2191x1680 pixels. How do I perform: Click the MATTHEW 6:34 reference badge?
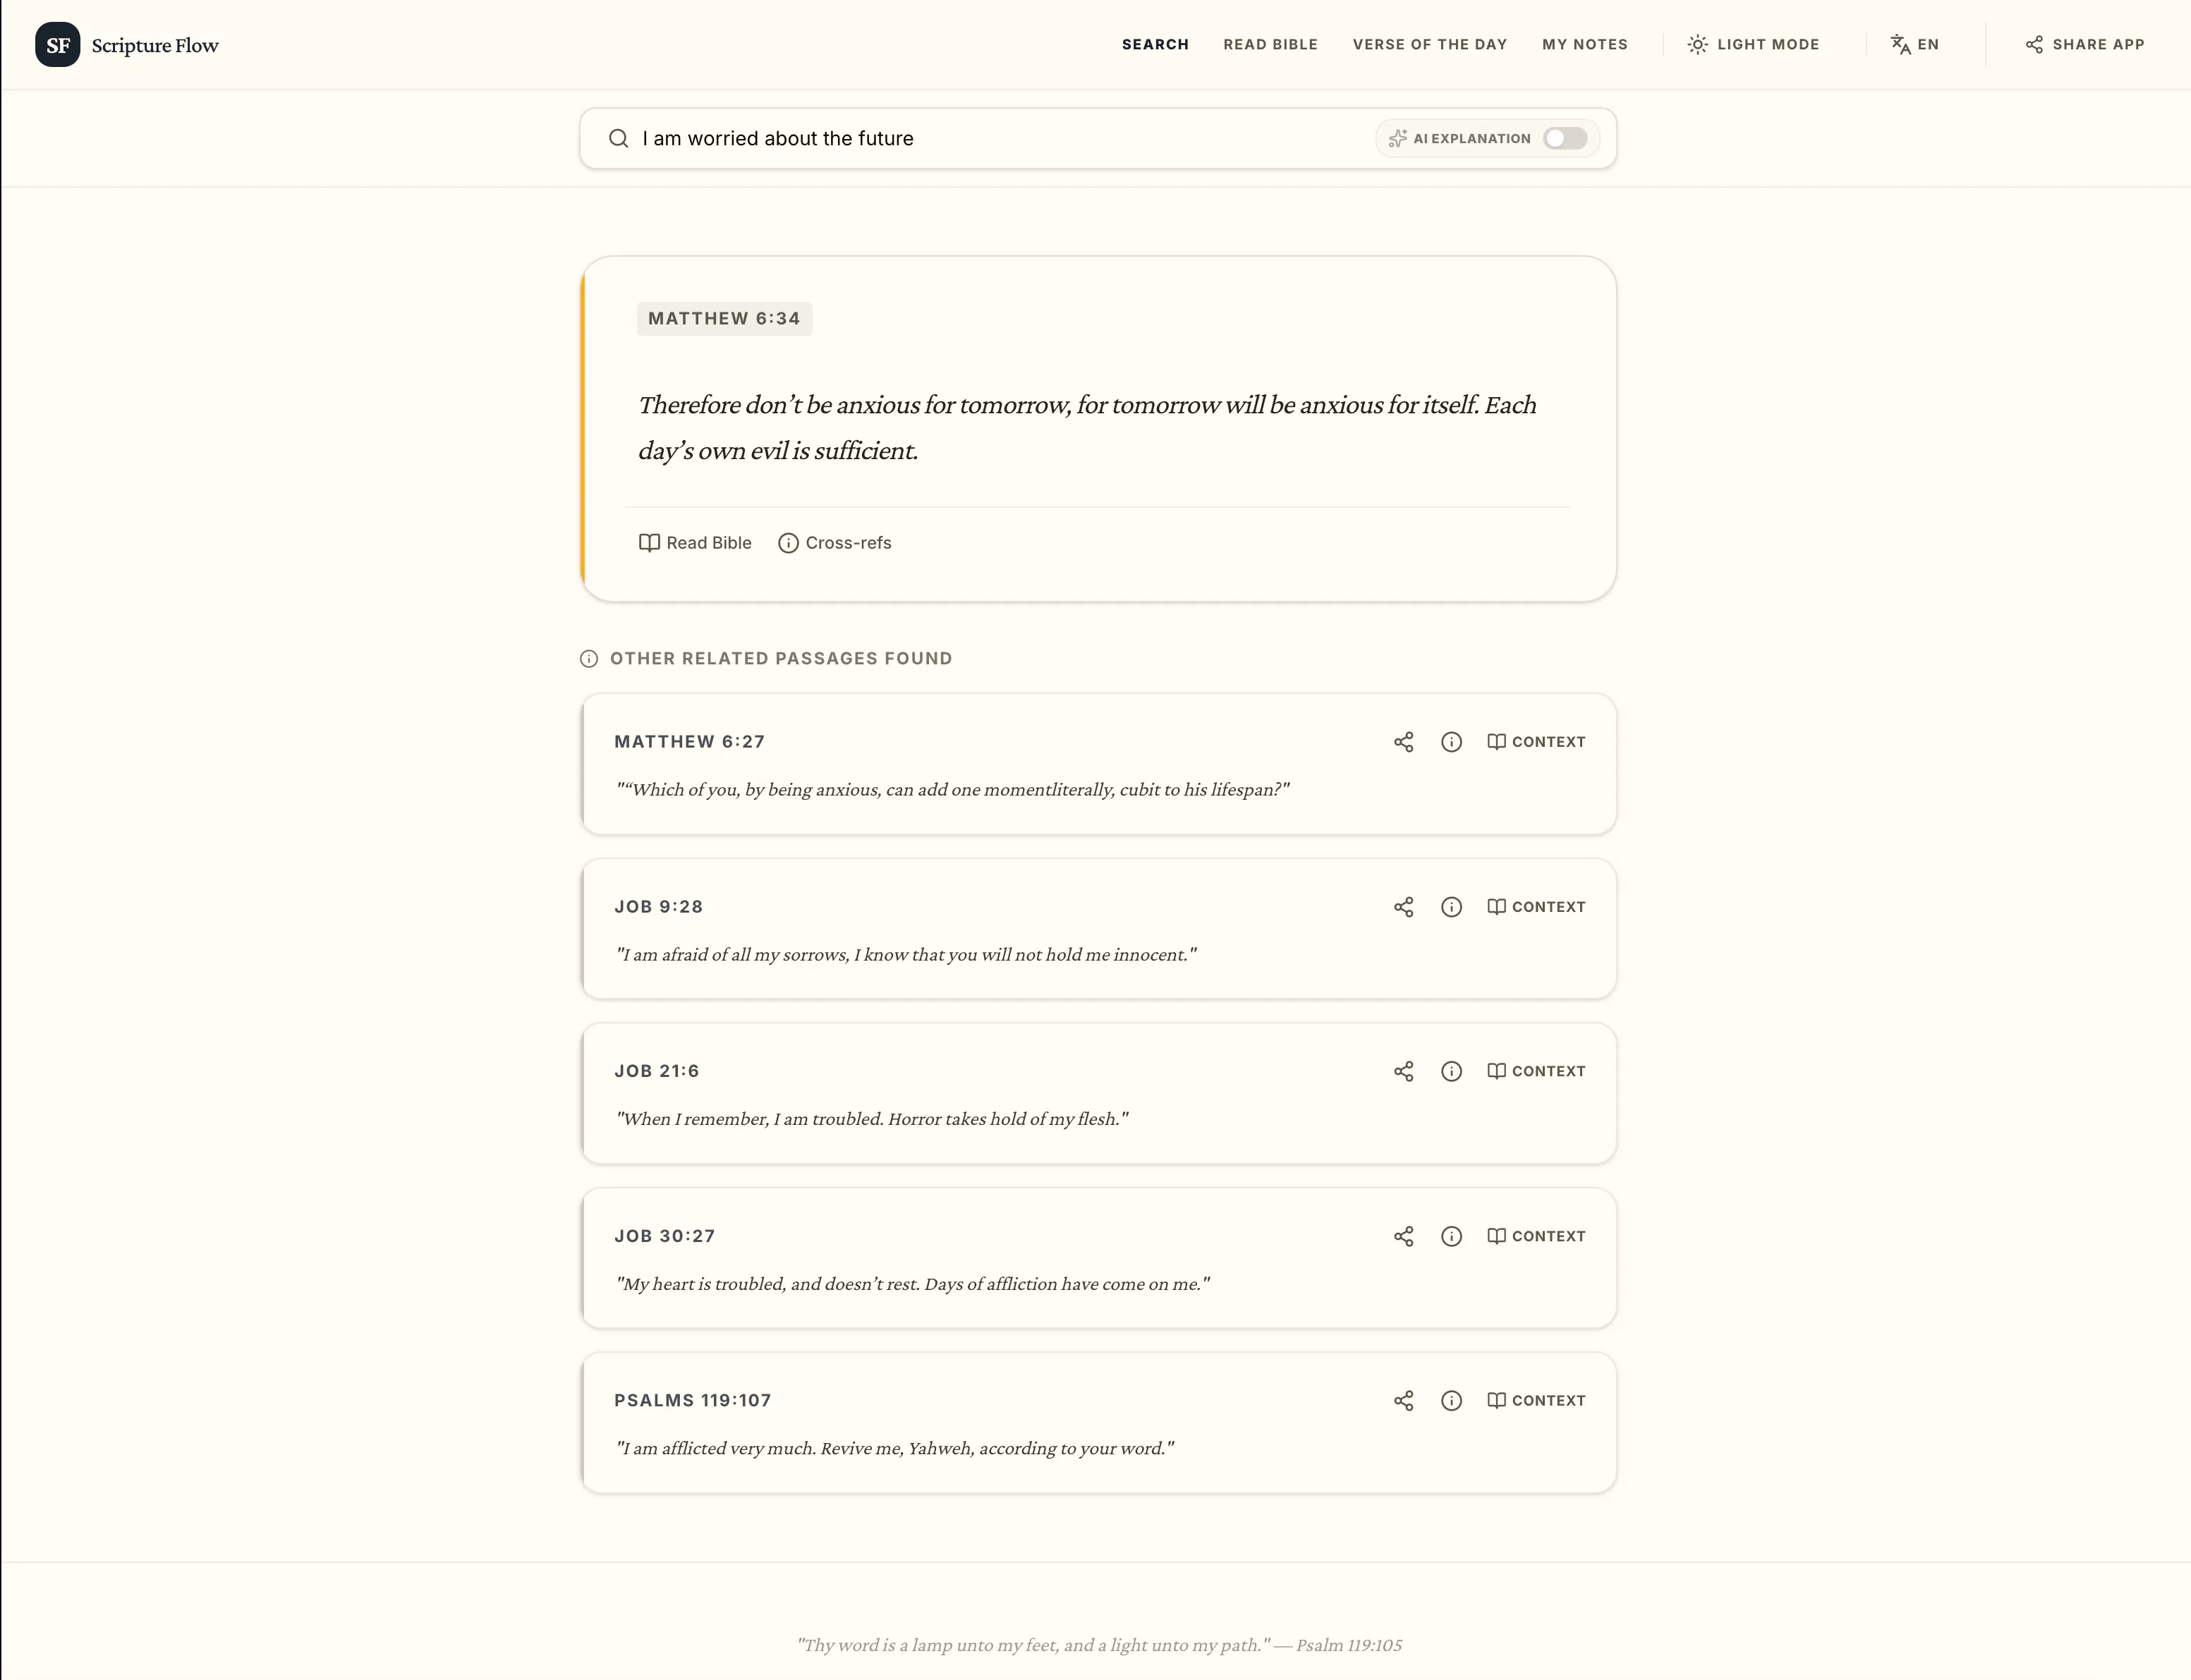tap(724, 318)
